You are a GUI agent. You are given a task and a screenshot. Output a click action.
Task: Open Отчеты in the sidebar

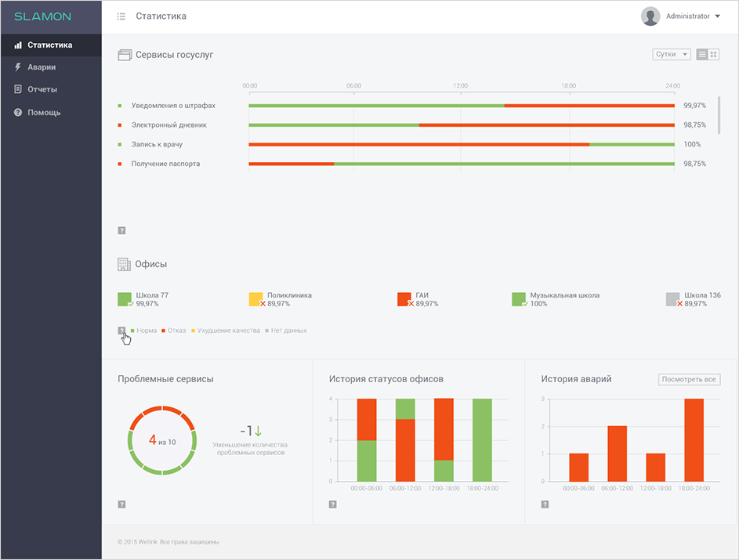pyautogui.click(x=51, y=89)
